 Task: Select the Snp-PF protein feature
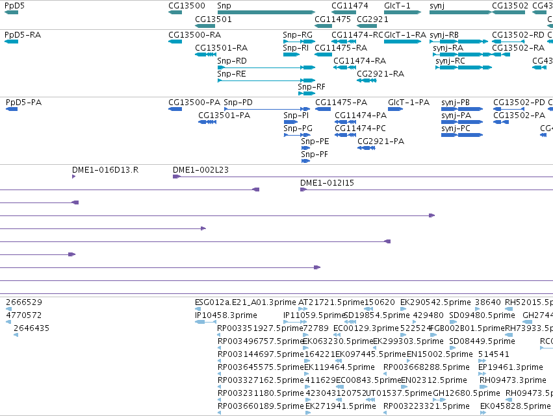click(x=305, y=162)
